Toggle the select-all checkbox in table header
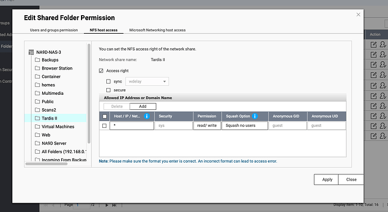Image resolution: width=388 pixels, height=212 pixels. (x=105, y=117)
